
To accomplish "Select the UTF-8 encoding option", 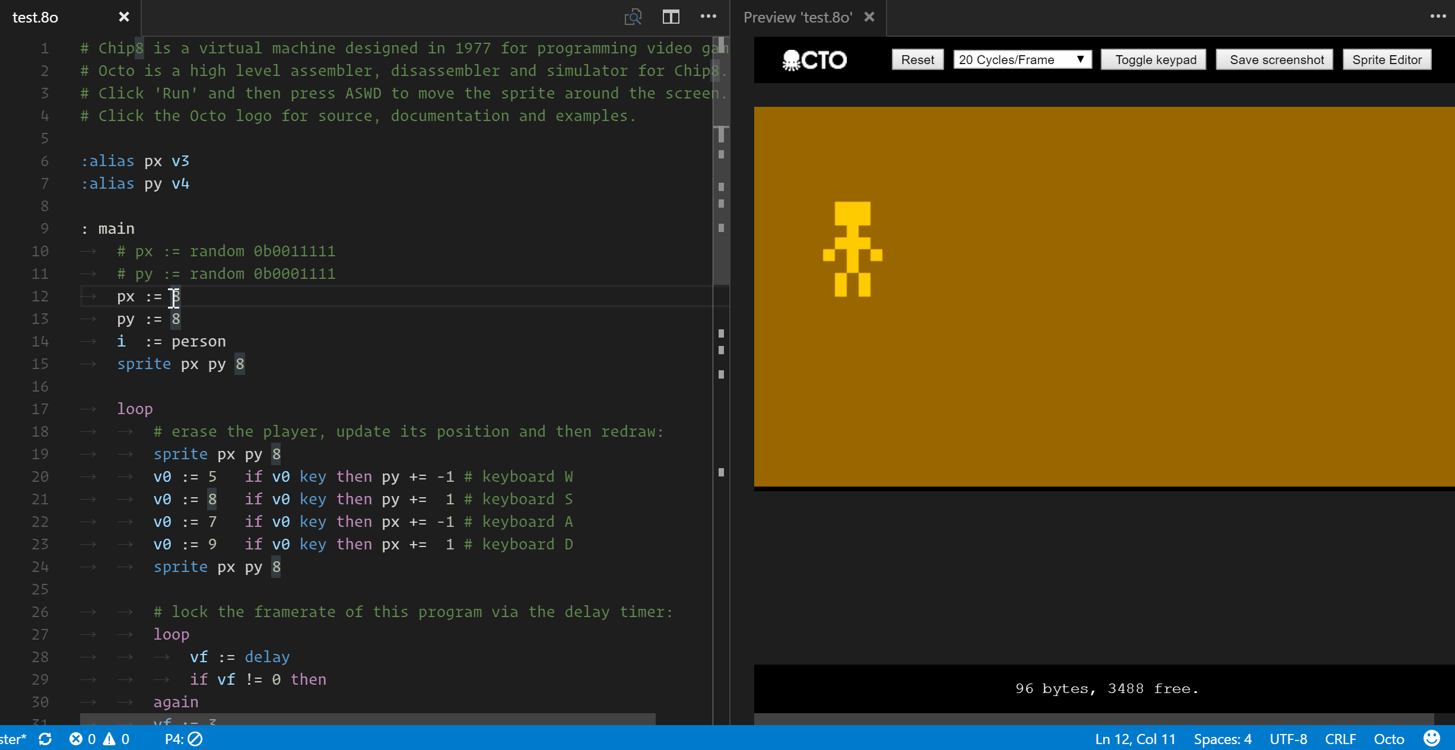I will 1288,739.
